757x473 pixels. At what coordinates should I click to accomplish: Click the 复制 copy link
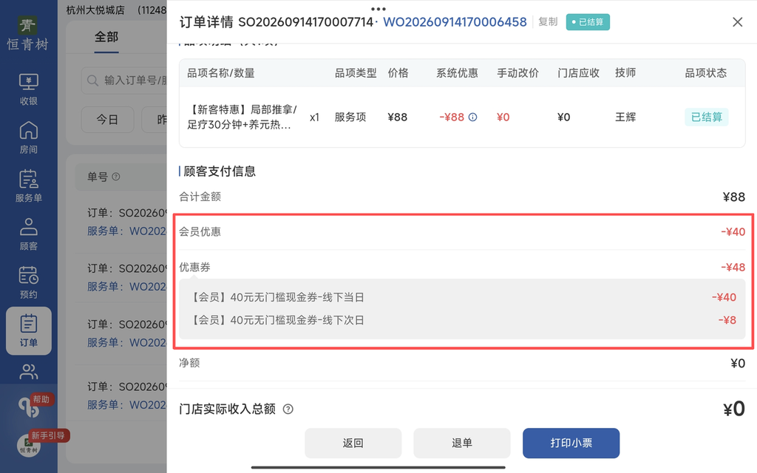(548, 21)
